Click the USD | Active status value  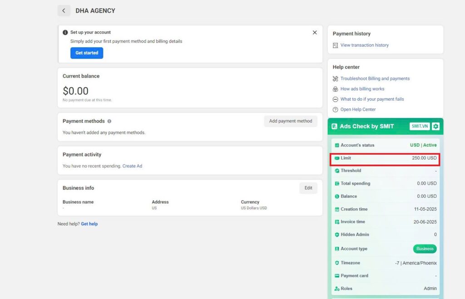423,145
